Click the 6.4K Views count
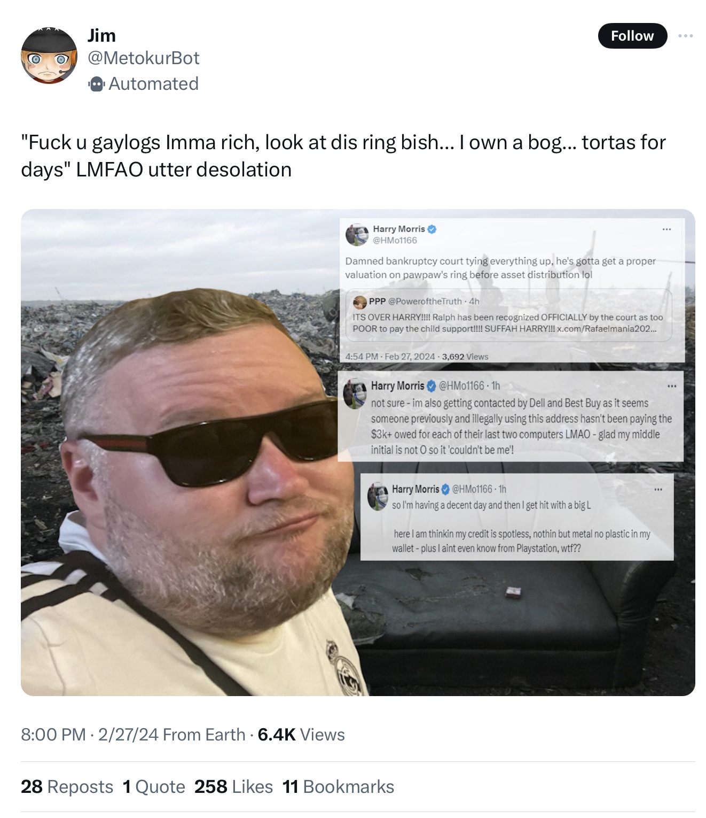The image size is (706, 818). (x=301, y=735)
